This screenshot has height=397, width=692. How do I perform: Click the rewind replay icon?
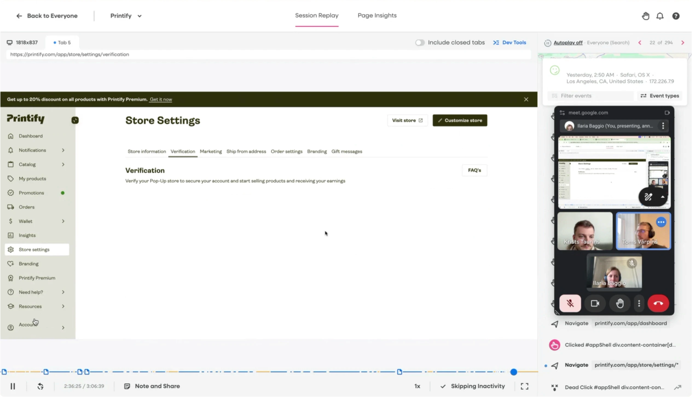pos(40,386)
